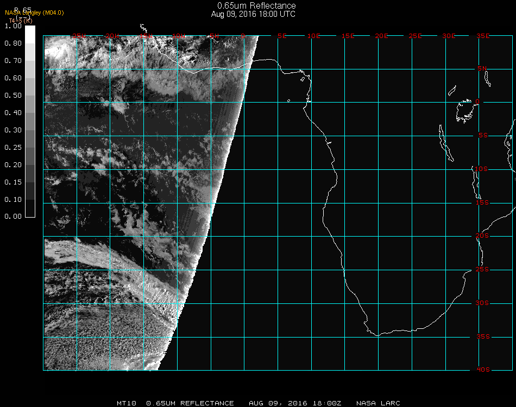Select the "Aug 09, 2016 18:00 UTC" date text
Screen dimensions: 516x407
coord(253,14)
